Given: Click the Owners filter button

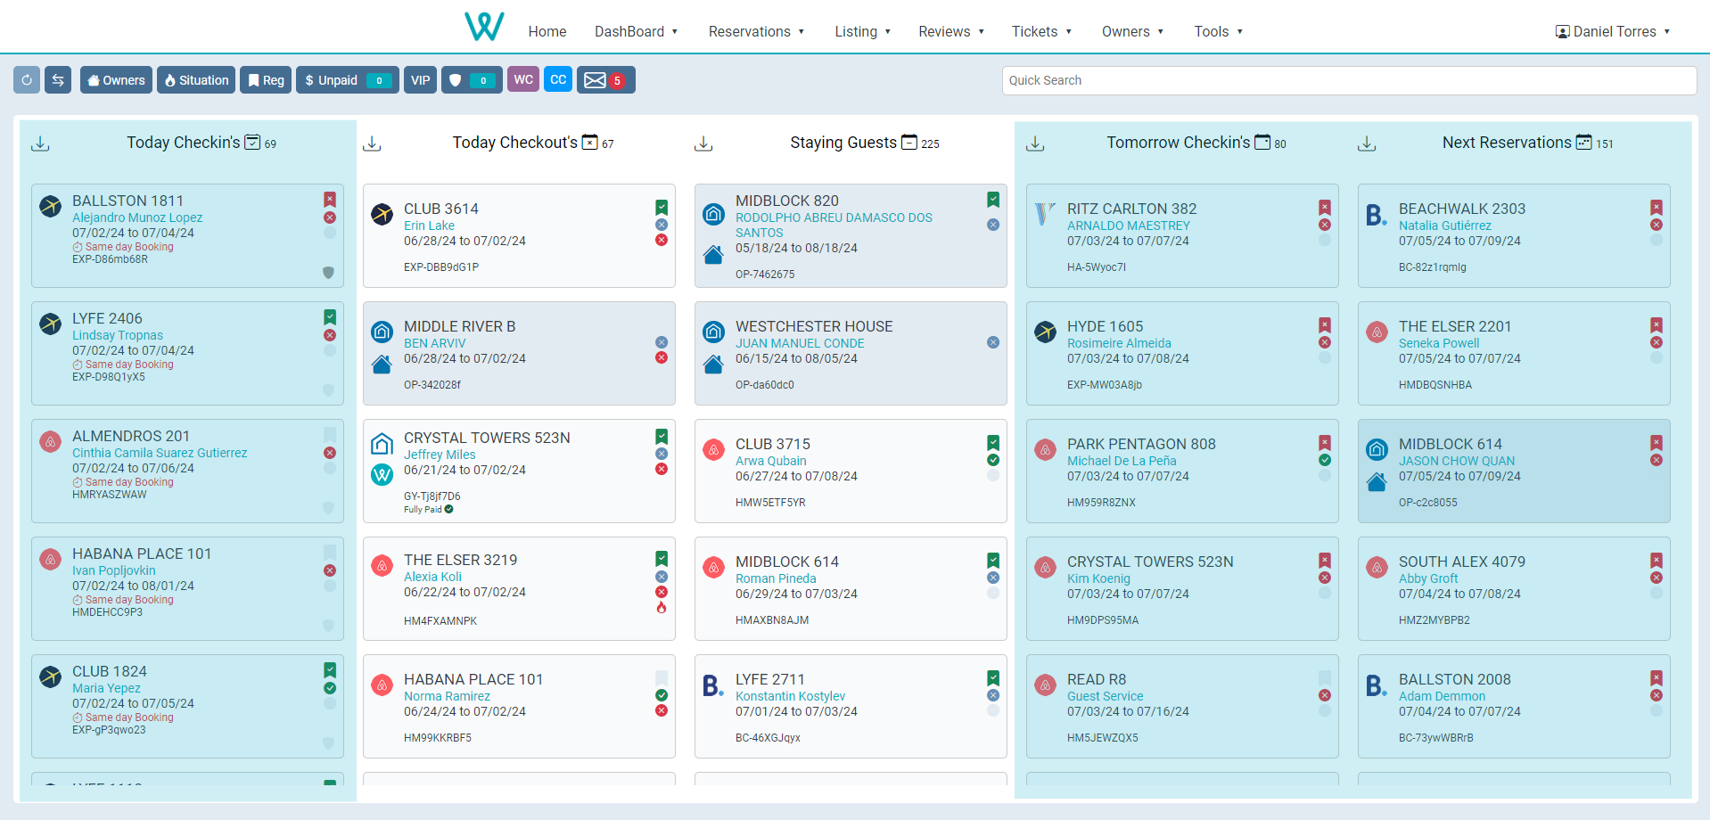Looking at the screenshot, I should click(x=116, y=80).
